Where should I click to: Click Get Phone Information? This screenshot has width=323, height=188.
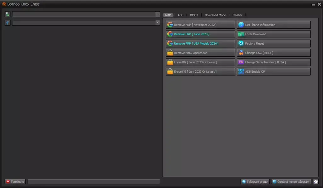pos(274,25)
